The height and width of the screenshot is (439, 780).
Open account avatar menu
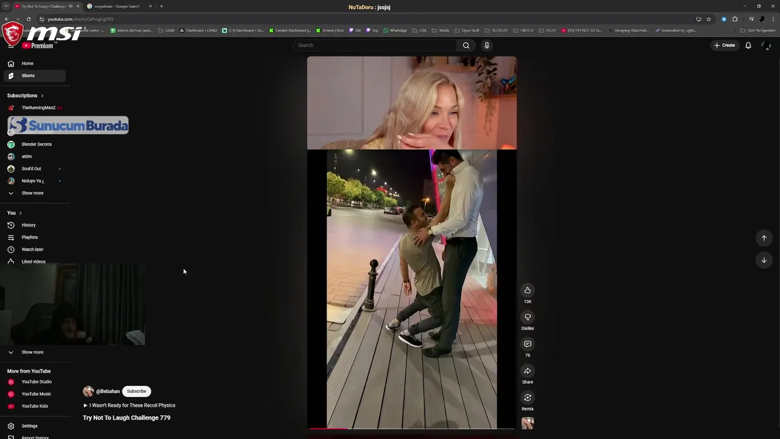[767, 45]
